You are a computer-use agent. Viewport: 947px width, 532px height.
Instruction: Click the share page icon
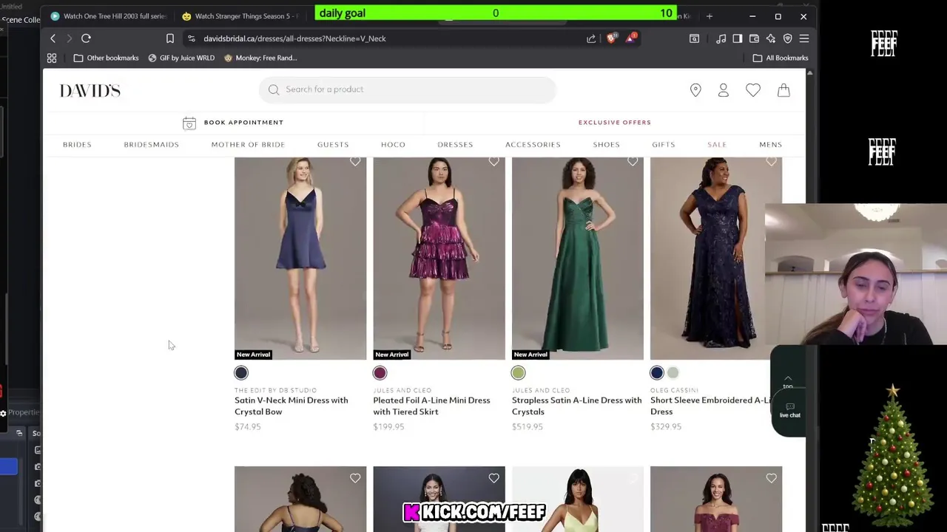pyautogui.click(x=591, y=38)
